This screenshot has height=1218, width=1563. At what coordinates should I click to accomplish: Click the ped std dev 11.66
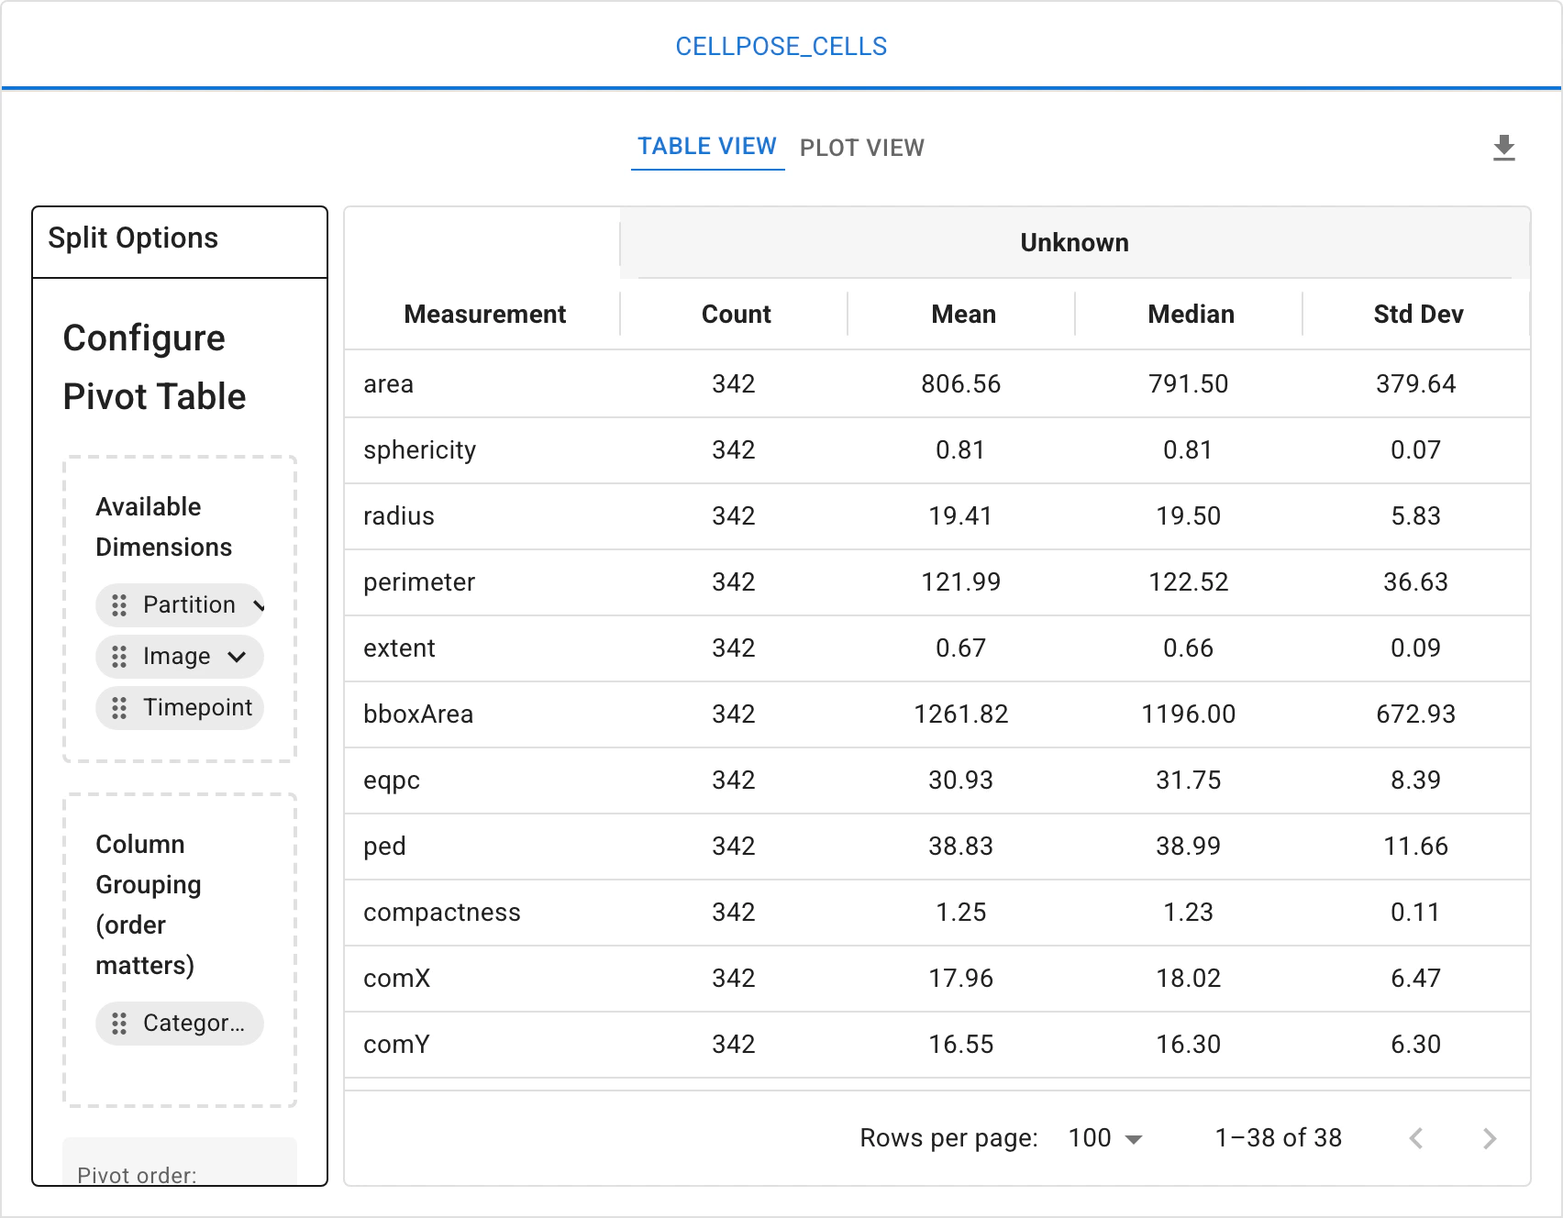[1416, 847]
